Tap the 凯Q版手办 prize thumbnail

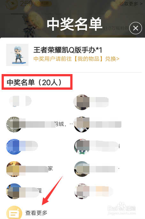[17, 55]
